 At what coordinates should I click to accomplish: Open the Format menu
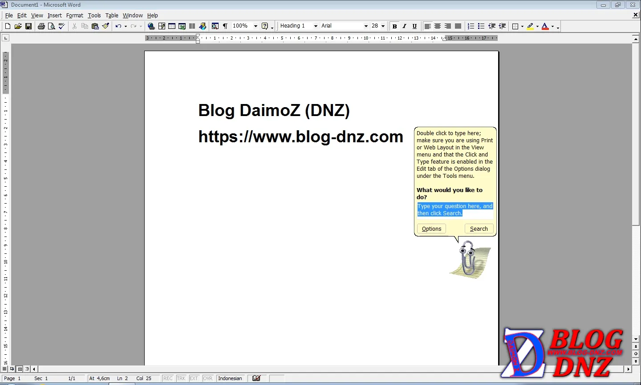tap(74, 16)
